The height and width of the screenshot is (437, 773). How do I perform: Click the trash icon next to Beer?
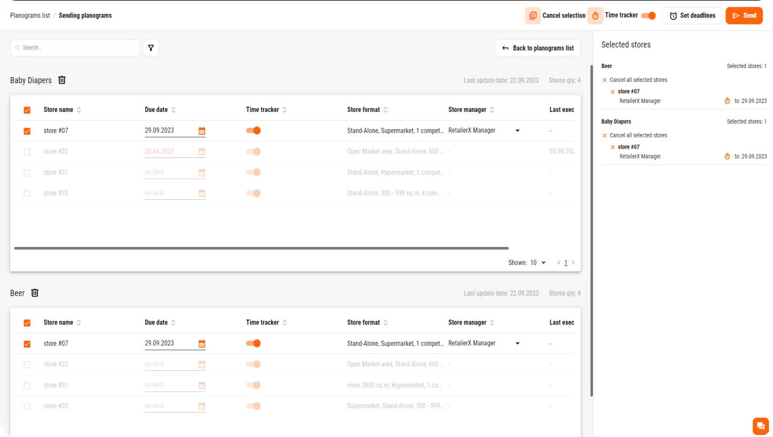35,293
